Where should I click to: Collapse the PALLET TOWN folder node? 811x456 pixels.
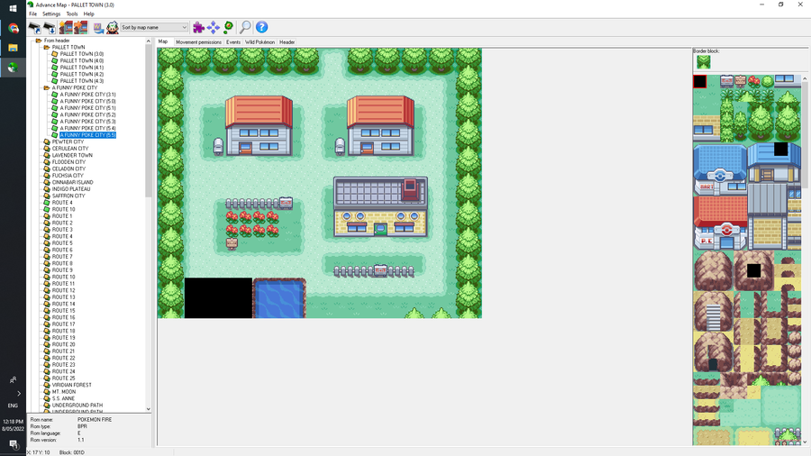pos(47,47)
